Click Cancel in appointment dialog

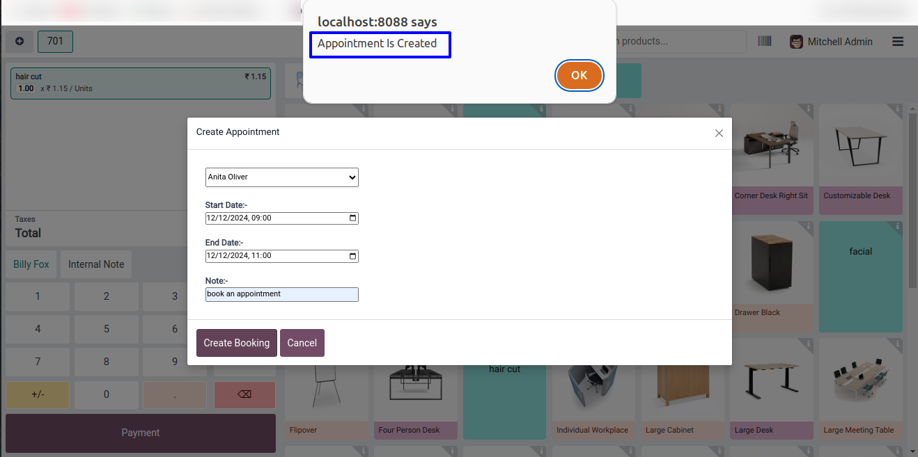[x=302, y=343]
